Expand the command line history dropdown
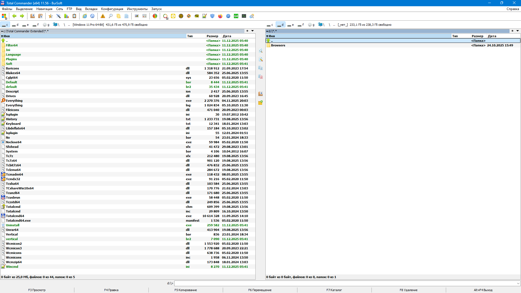Image resolution: width=521 pixels, height=293 pixels. point(518,283)
